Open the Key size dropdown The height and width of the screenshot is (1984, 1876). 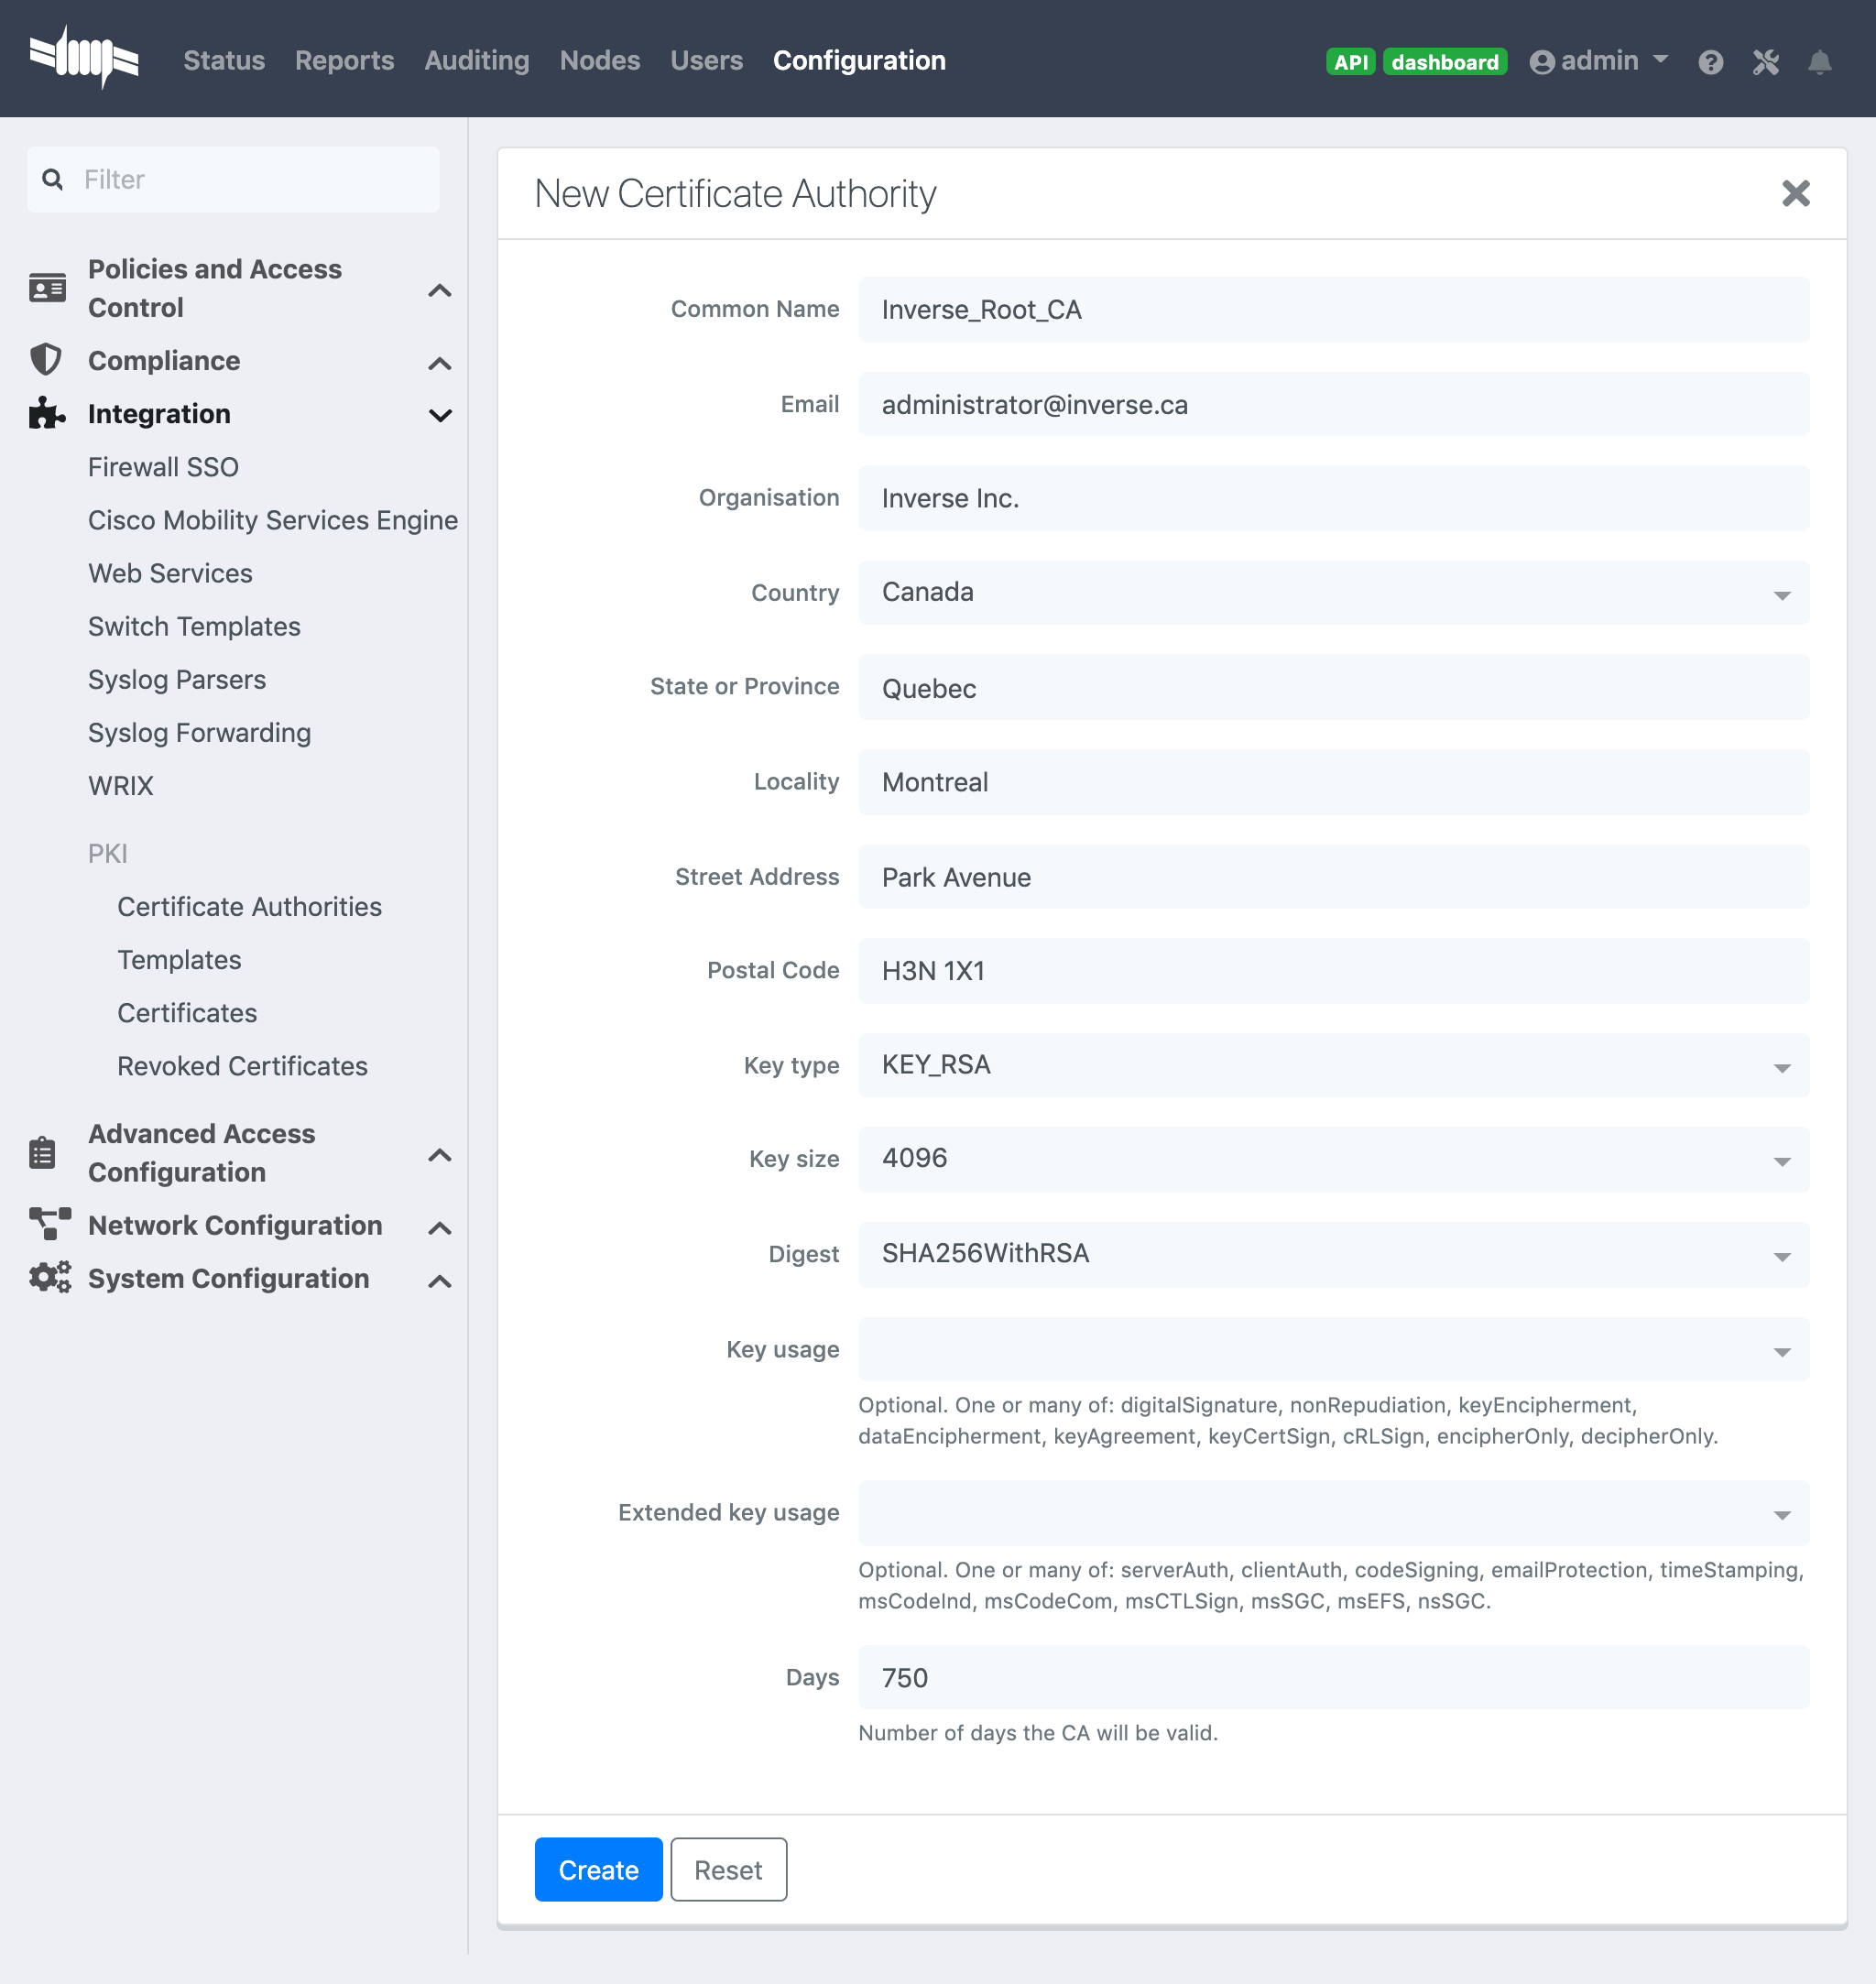pyautogui.click(x=1333, y=1159)
